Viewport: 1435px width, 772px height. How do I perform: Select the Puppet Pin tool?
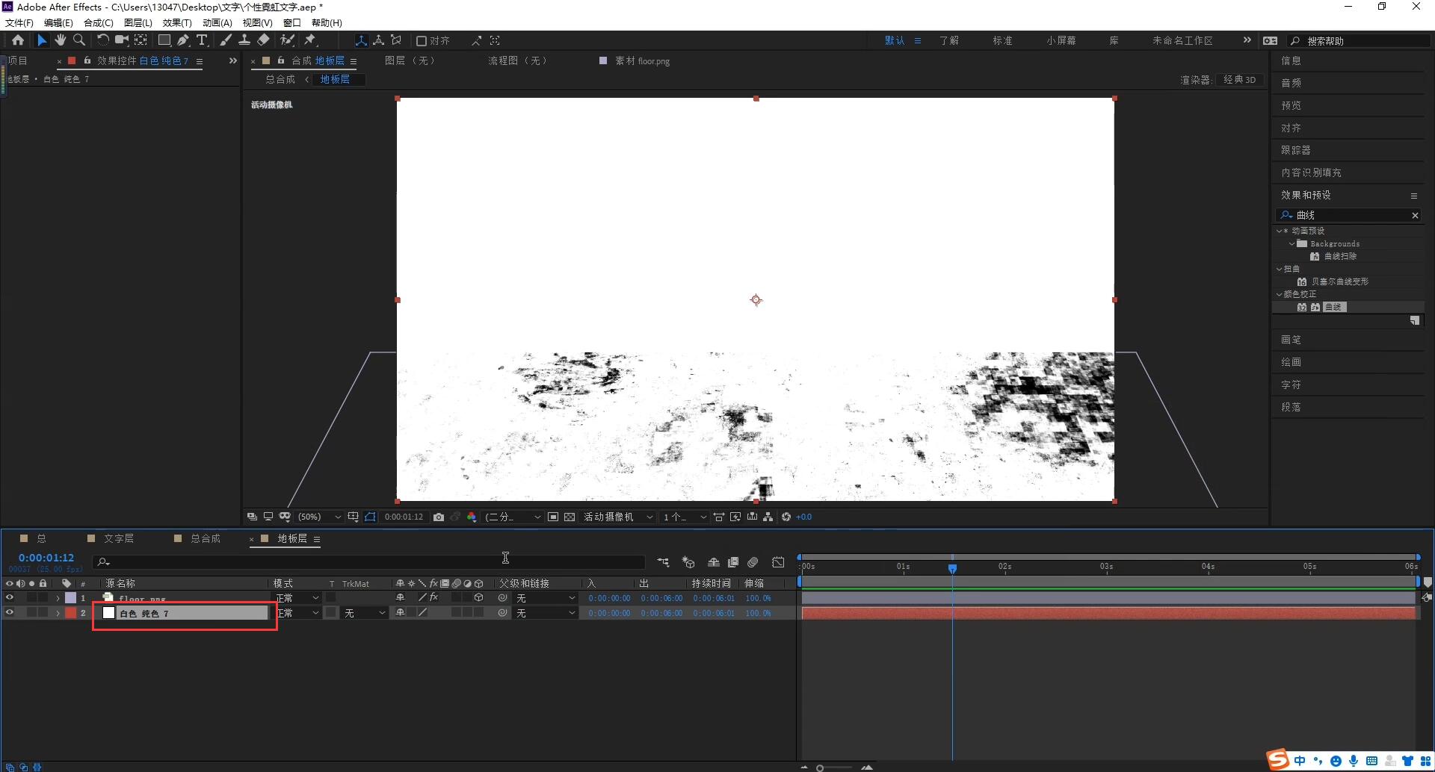click(x=310, y=40)
